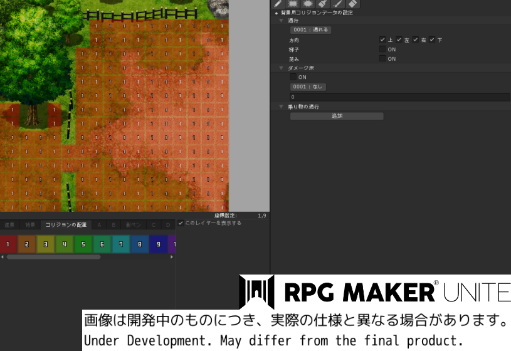Toggle the 上 (up) direction checkbox
The image size is (511, 351).
(382, 39)
